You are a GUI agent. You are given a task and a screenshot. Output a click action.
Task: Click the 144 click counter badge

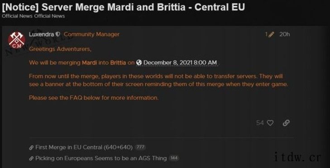(x=174, y=158)
